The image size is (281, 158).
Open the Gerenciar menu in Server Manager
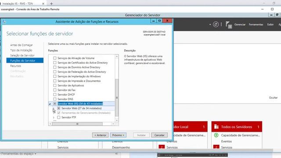(240, 25)
